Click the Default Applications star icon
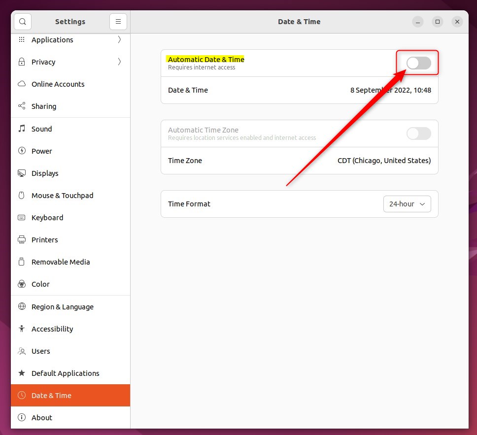The width and height of the screenshot is (477, 435). 22,373
